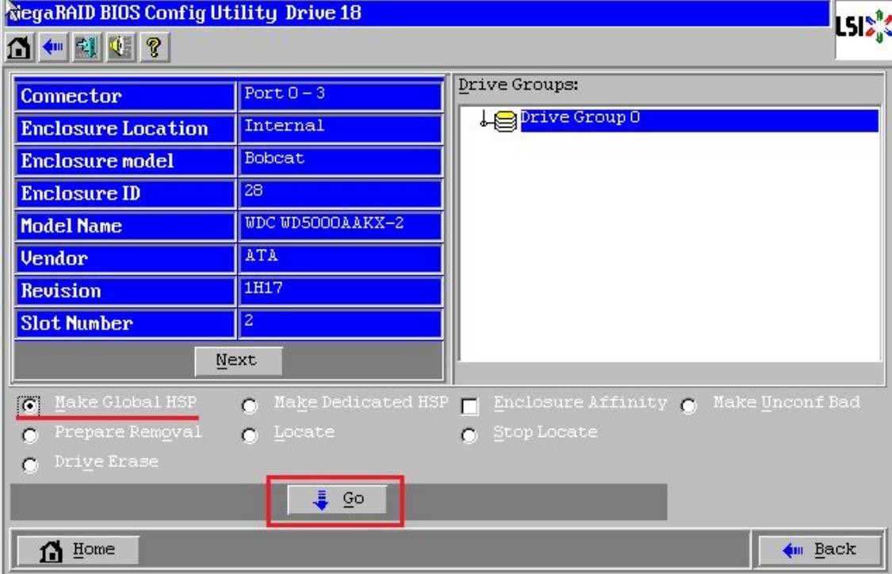This screenshot has height=574, width=892.
Task: Click the Home house icon in toolbar
Action: click(19, 47)
